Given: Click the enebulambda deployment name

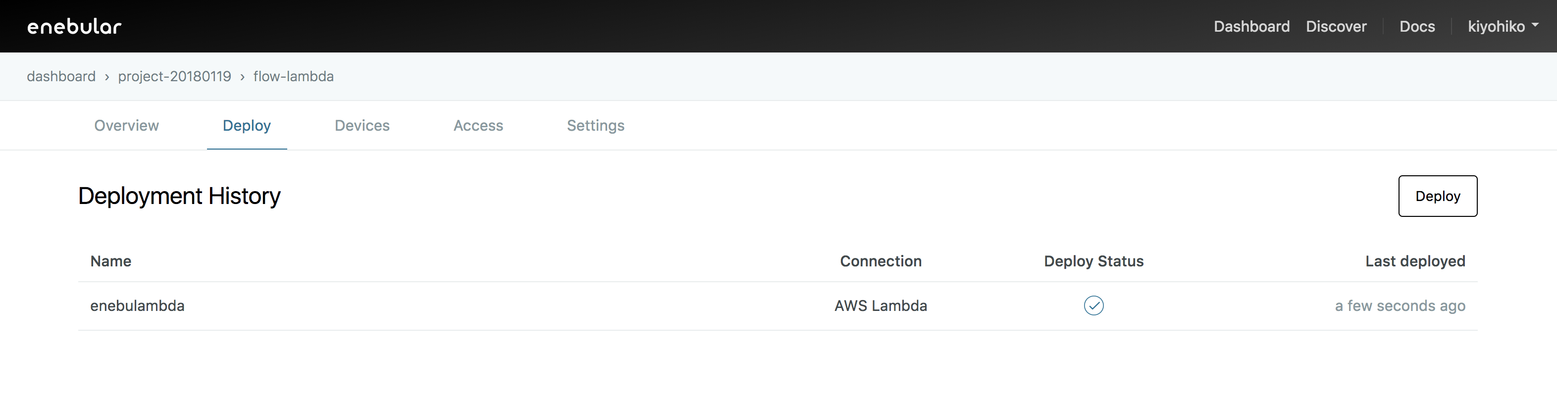Looking at the screenshot, I should (x=137, y=305).
